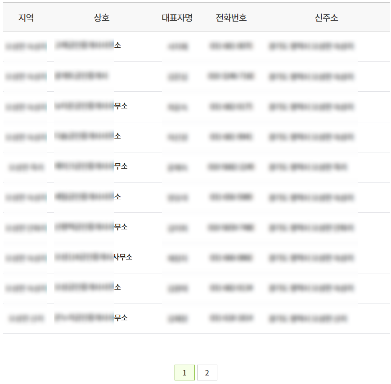
Task: Open the business name ending in 사무소
Action: pyautogui.click(x=93, y=257)
